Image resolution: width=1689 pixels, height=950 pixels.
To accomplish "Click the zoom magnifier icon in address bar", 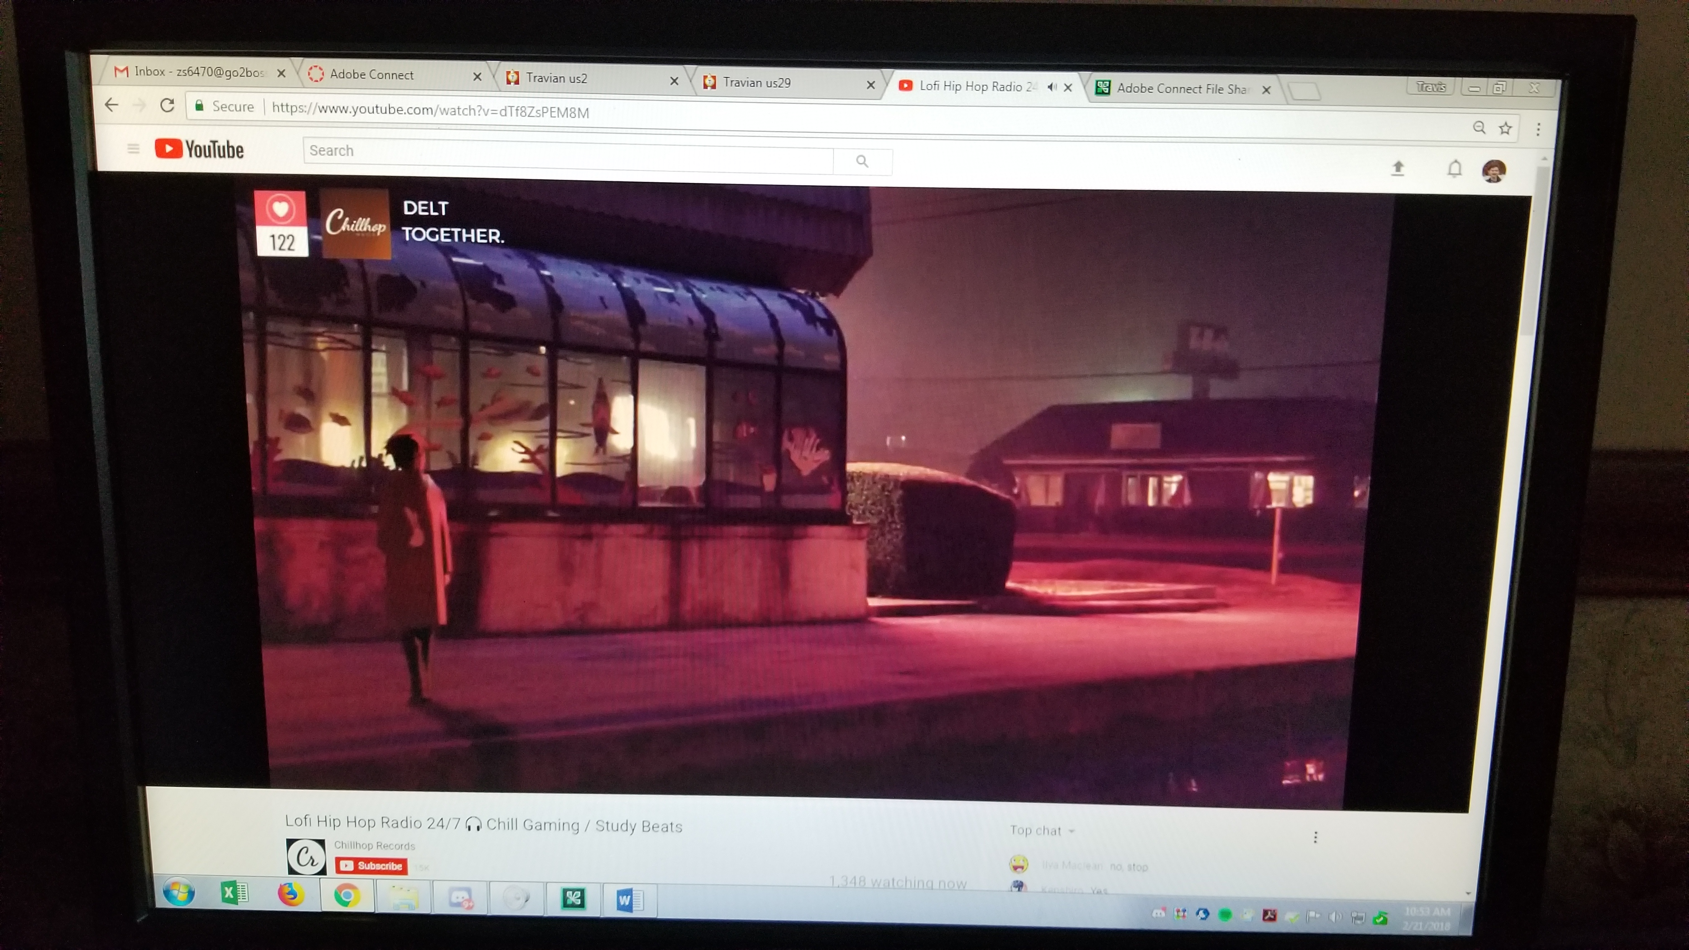I will (1479, 127).
